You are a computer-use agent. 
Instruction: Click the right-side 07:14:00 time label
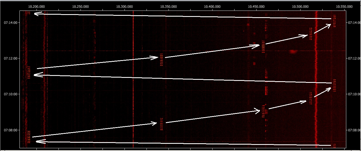(352, 23)
